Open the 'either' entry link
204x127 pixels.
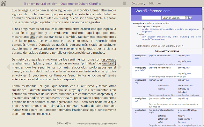tap(176, 37)
